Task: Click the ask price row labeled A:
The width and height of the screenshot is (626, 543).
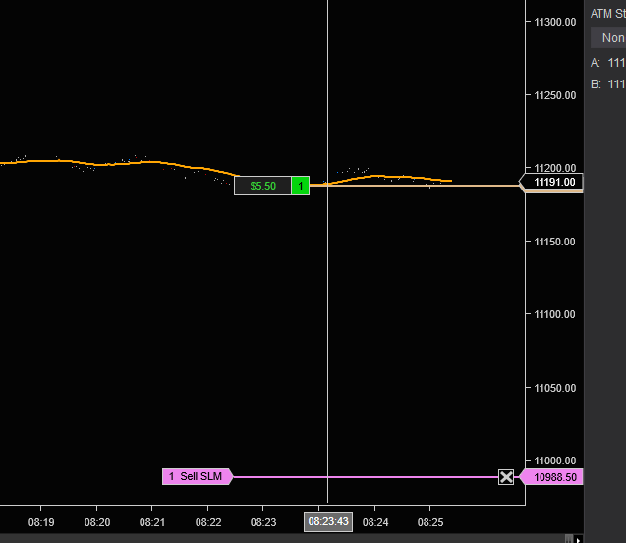Action: (608, 63)
